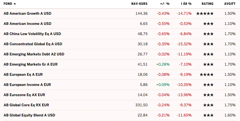240x121 pixels.
Task: Sort table by I ÅR % column
Action: (186, 4)
